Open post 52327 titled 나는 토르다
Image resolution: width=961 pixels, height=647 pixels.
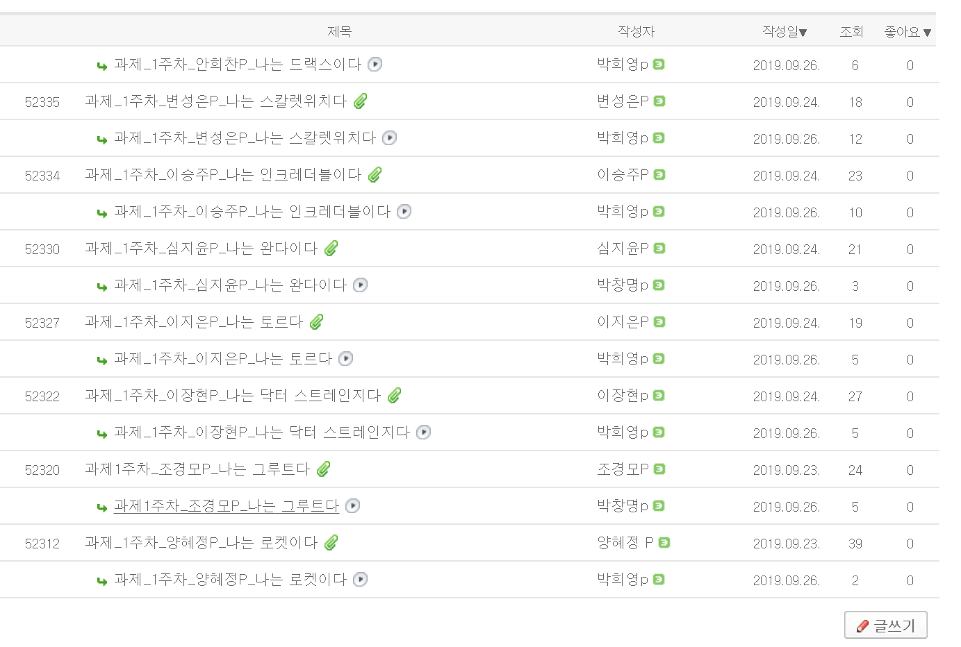coord(194,322)
